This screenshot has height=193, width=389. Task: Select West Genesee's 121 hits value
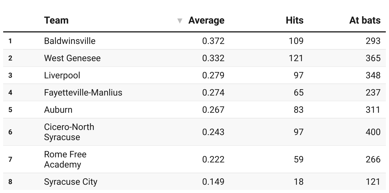(296, 58)
